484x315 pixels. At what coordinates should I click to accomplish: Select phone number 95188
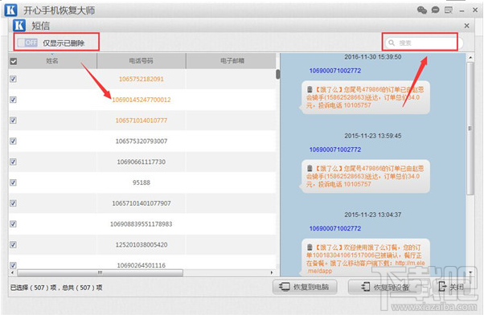point(142,182)
